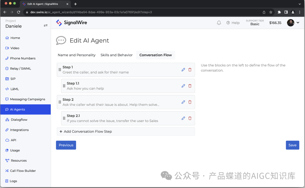Click the SignalWire logo
This screenshot has width=305, height=188.
71,23
